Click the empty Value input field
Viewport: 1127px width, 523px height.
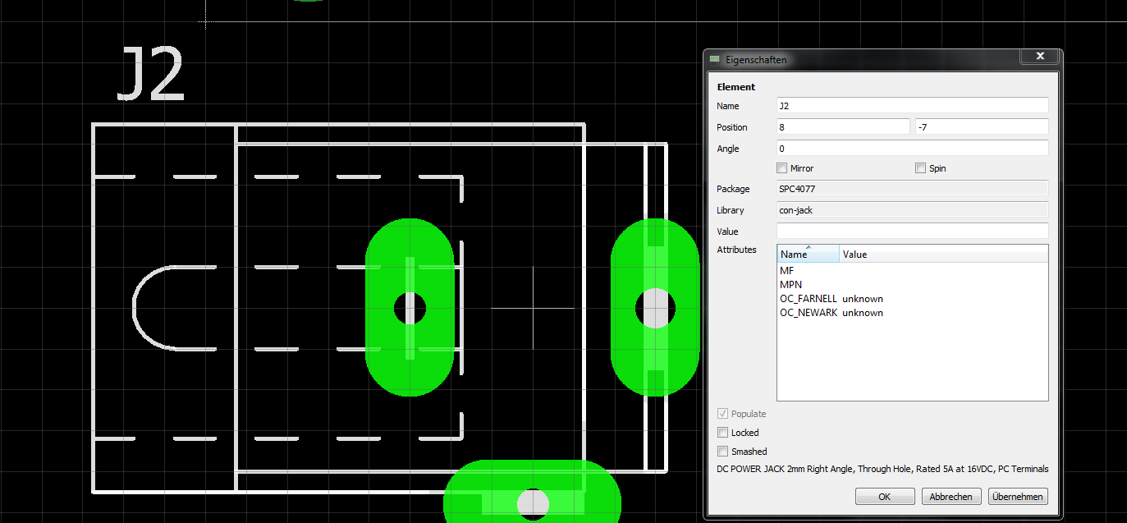coord(912,232)
